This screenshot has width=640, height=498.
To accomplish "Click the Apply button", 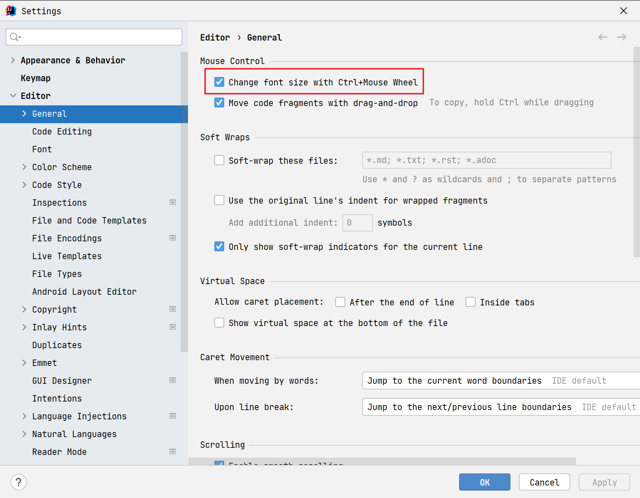I will coord(604,482).
